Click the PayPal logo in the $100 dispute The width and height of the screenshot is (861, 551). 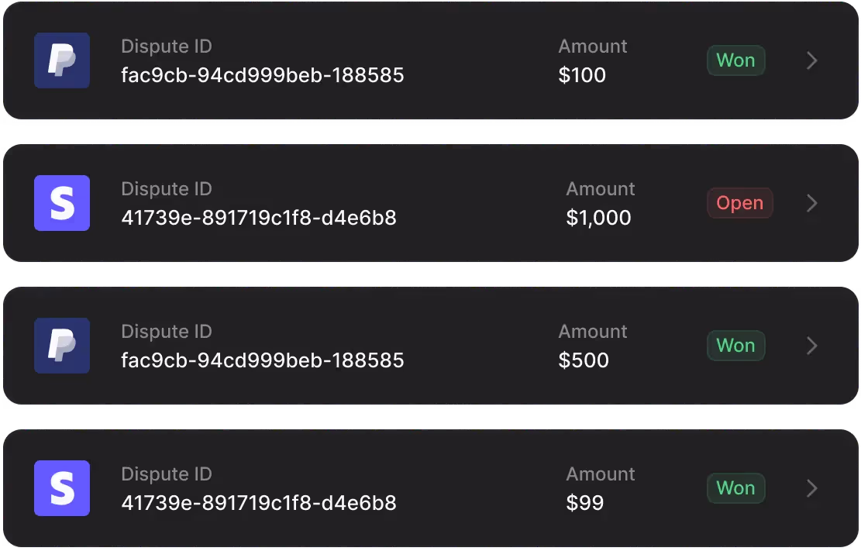tap(62, 60)
